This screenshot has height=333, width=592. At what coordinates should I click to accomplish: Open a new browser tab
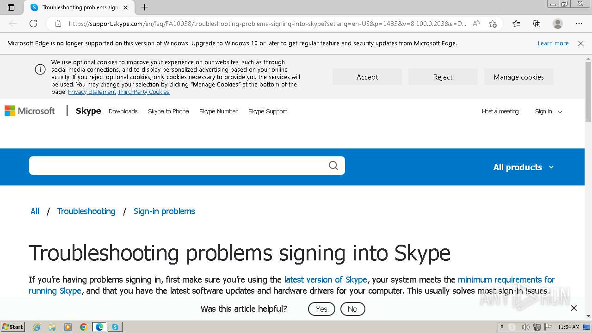144,7
